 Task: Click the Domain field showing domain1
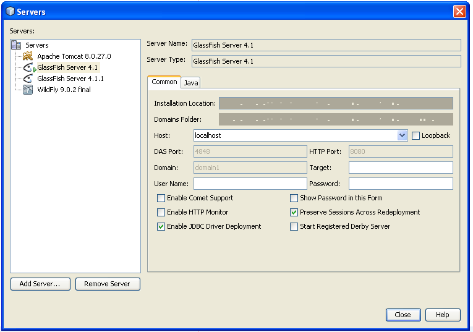point(250,168)
